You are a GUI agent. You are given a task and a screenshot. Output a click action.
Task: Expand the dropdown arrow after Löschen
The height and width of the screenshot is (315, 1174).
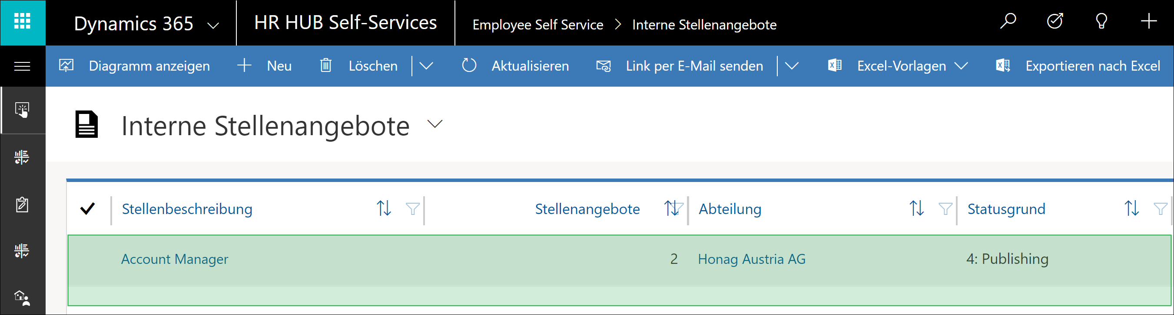pyautogui.click(x=426, y=66)
